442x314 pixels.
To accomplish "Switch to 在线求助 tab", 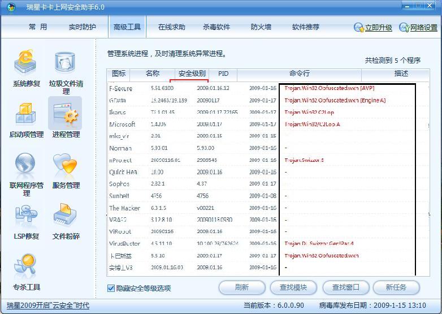I will click(x=172, y=27).
